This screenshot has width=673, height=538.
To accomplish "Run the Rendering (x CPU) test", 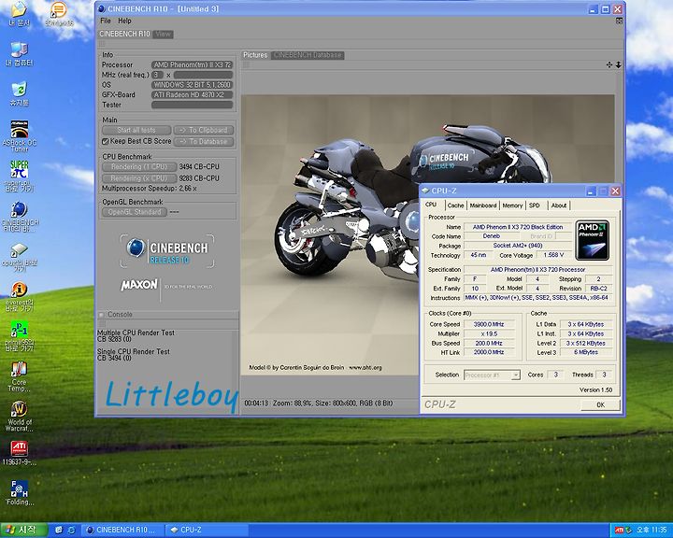I will click(139, 178).
